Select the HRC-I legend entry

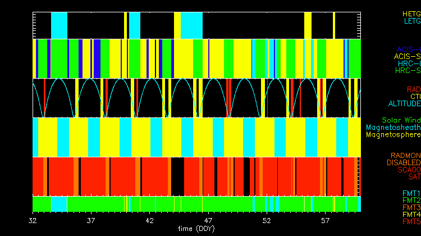coord(409,63)
